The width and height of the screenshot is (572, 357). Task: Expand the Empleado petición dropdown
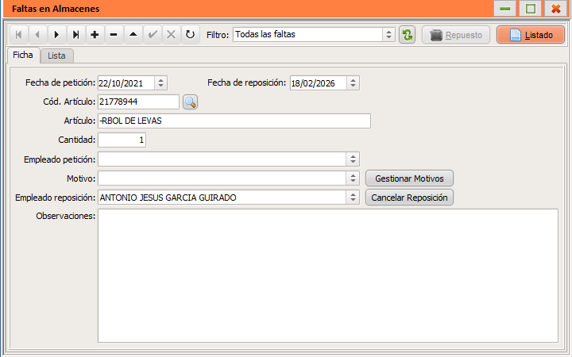pyautogui.click(x=353, y=159)
